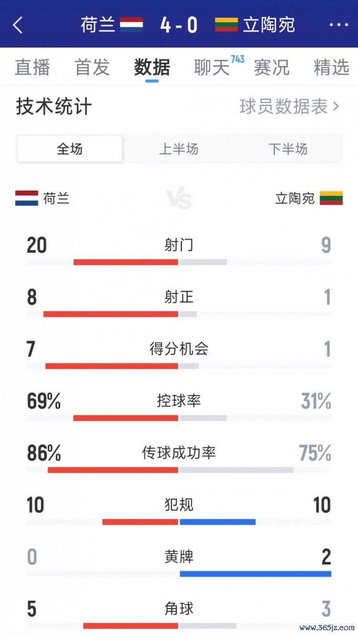Screen dimensions: 358x635
Task: Open 聊天 chat tab
Action: [x=212, y=67]
